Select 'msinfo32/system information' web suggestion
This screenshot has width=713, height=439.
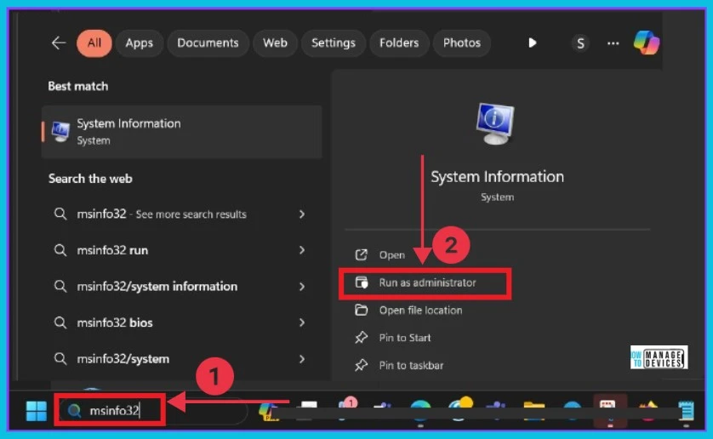point(157,286)
